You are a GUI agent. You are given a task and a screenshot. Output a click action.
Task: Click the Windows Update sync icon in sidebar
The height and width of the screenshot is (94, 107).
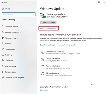[3, 27]
